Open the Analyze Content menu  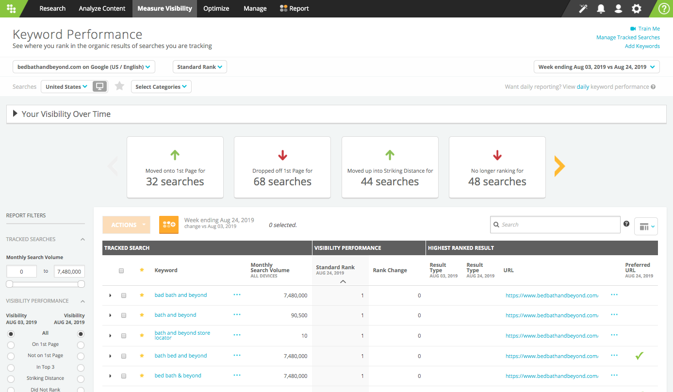coord(102,9)
